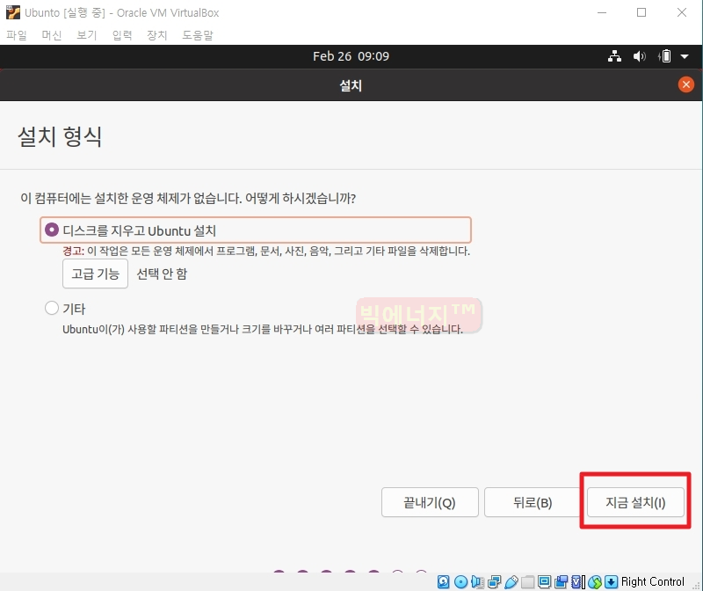Click the 지금 설치(I) button
The height and width of the screenshot is (591, 703).
[x=635, y=502]
